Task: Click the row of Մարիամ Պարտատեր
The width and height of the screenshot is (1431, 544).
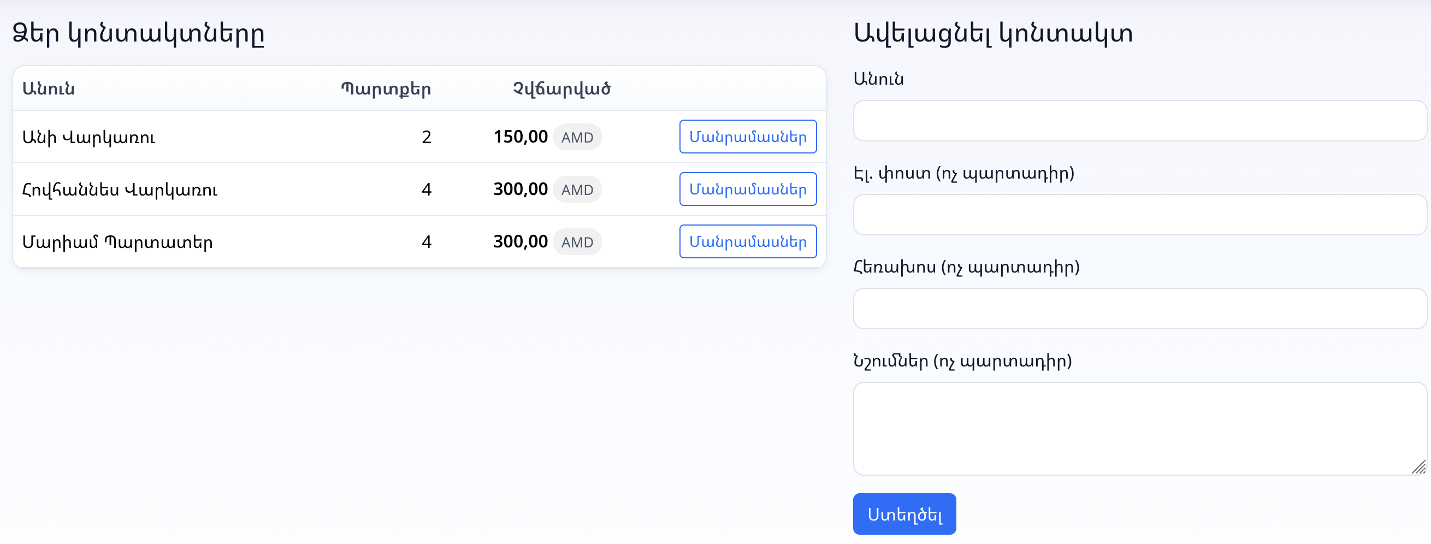Action: tap(333, 241)
